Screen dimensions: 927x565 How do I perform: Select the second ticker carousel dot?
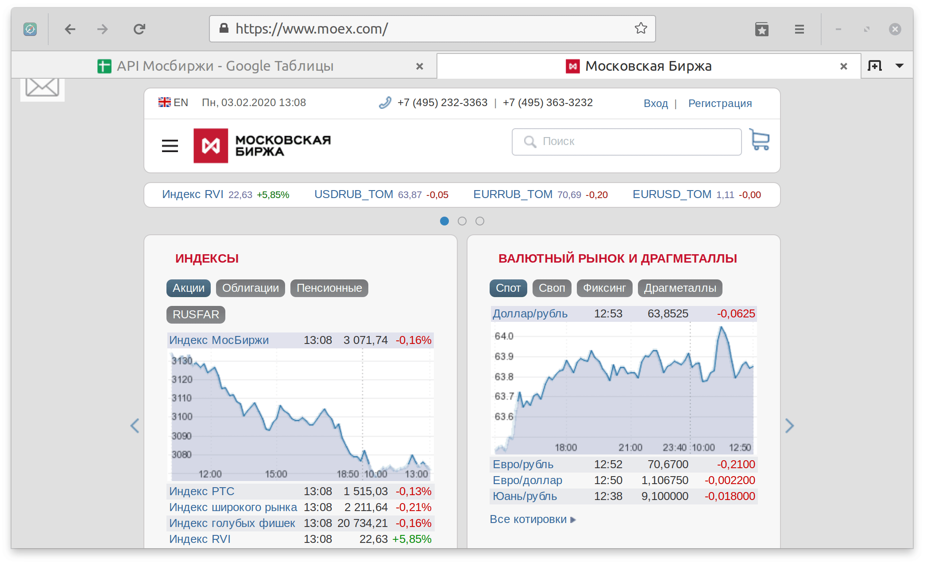462,221
